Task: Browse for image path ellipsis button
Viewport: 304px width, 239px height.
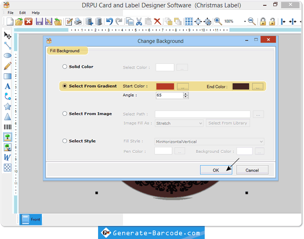Action: pos(258,114)
